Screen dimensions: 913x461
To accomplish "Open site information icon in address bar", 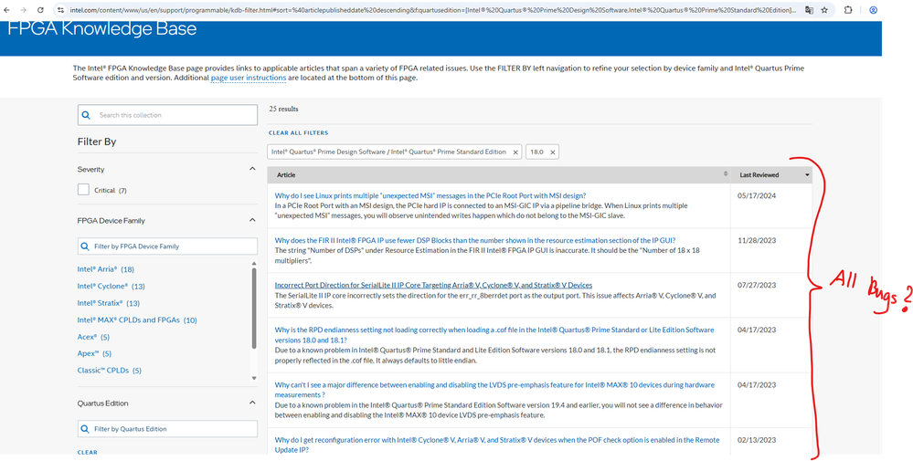I will 60,10.
